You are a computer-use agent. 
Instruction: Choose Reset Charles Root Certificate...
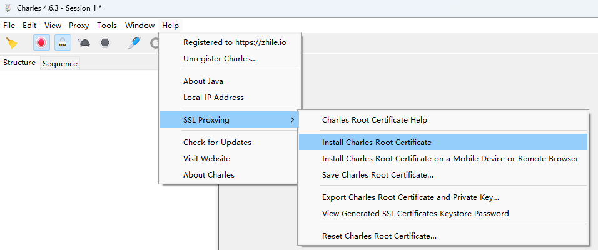pyautogui.click(x=443, y=236)
